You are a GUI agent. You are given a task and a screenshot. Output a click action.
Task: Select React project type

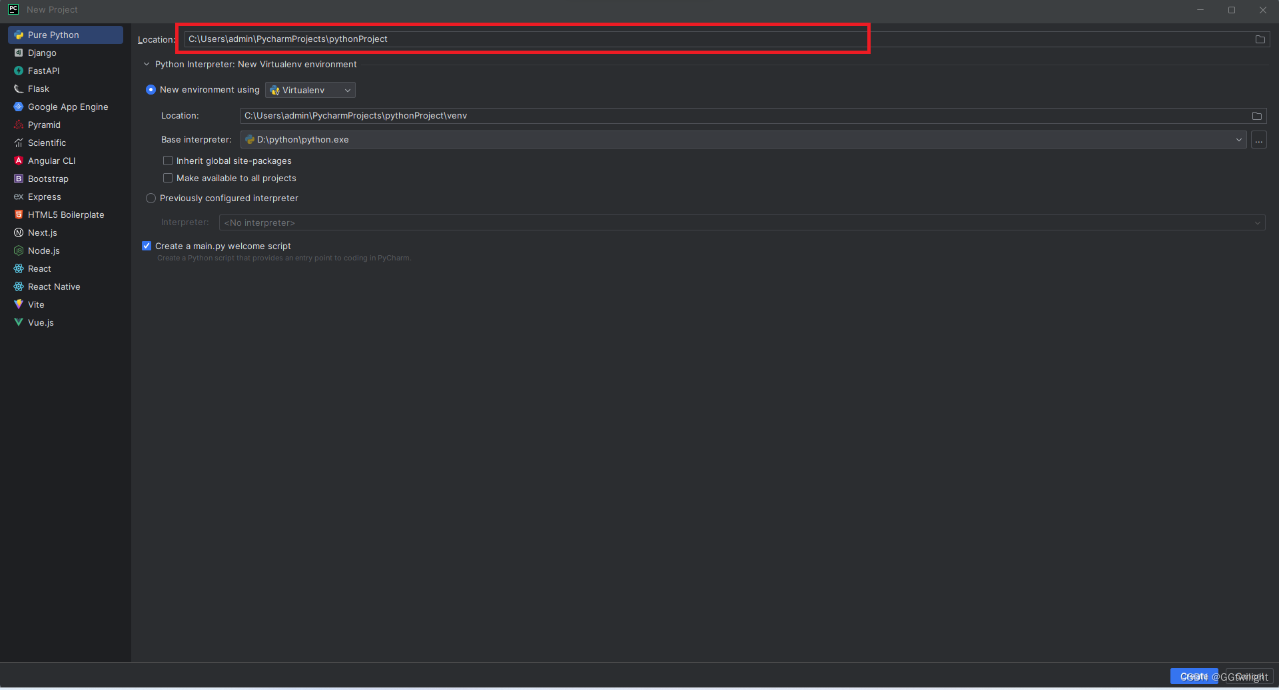pyautogui.click(x=65, y=269)
